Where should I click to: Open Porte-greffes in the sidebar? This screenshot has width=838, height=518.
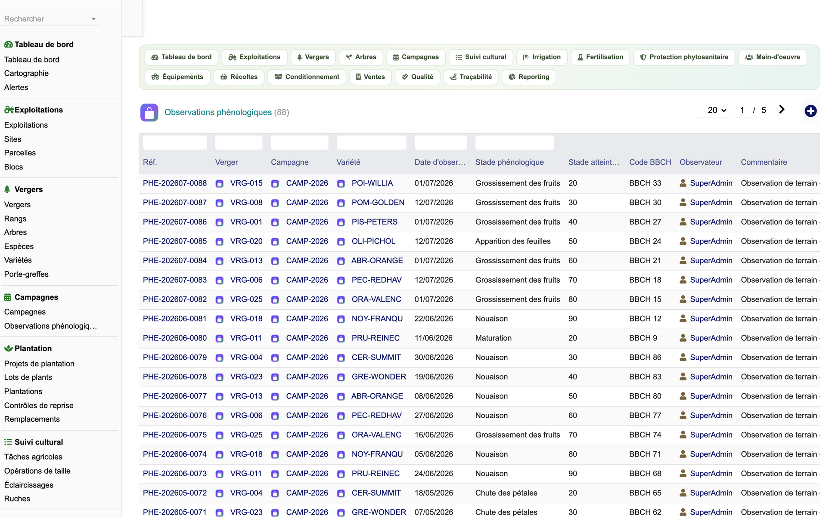26,274
